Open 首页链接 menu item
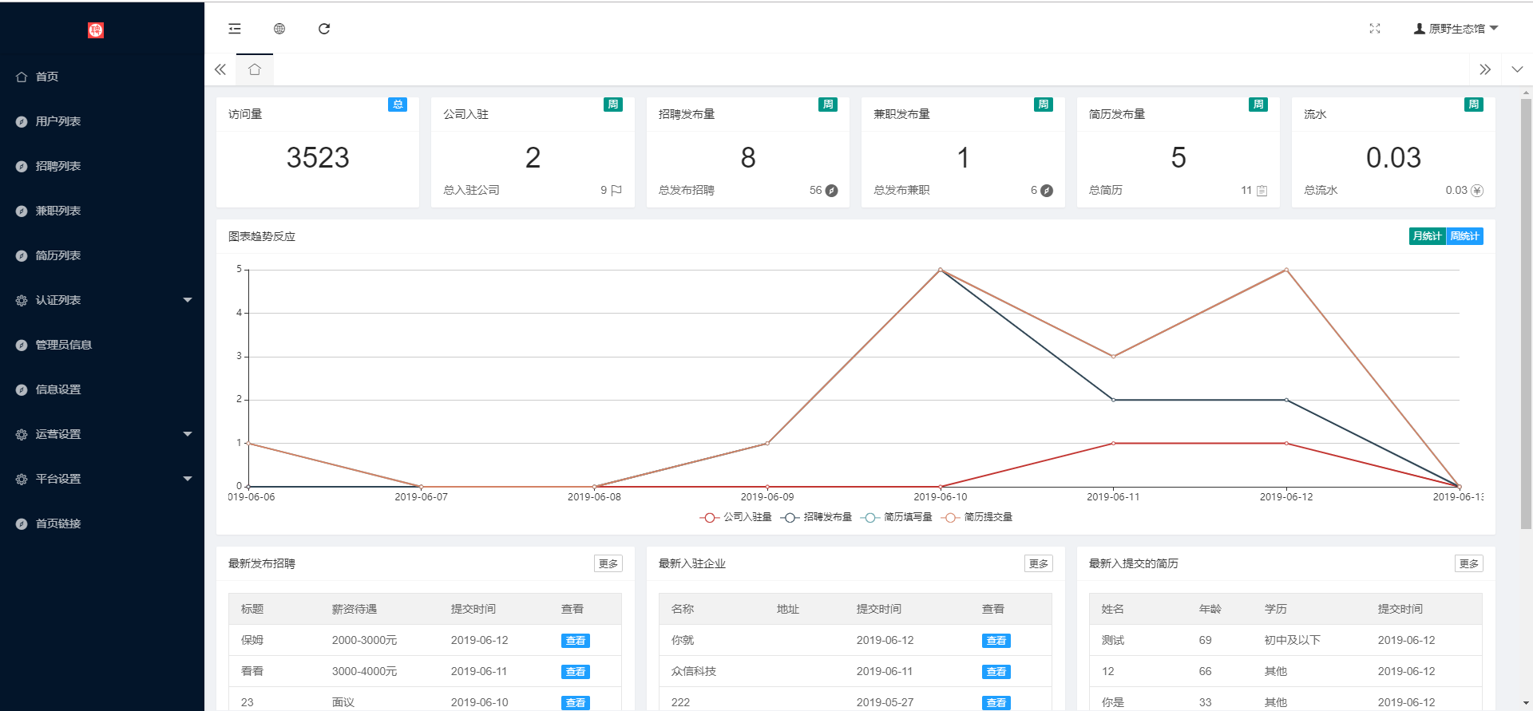This screenshot has height=711, width=1533. 102,523
